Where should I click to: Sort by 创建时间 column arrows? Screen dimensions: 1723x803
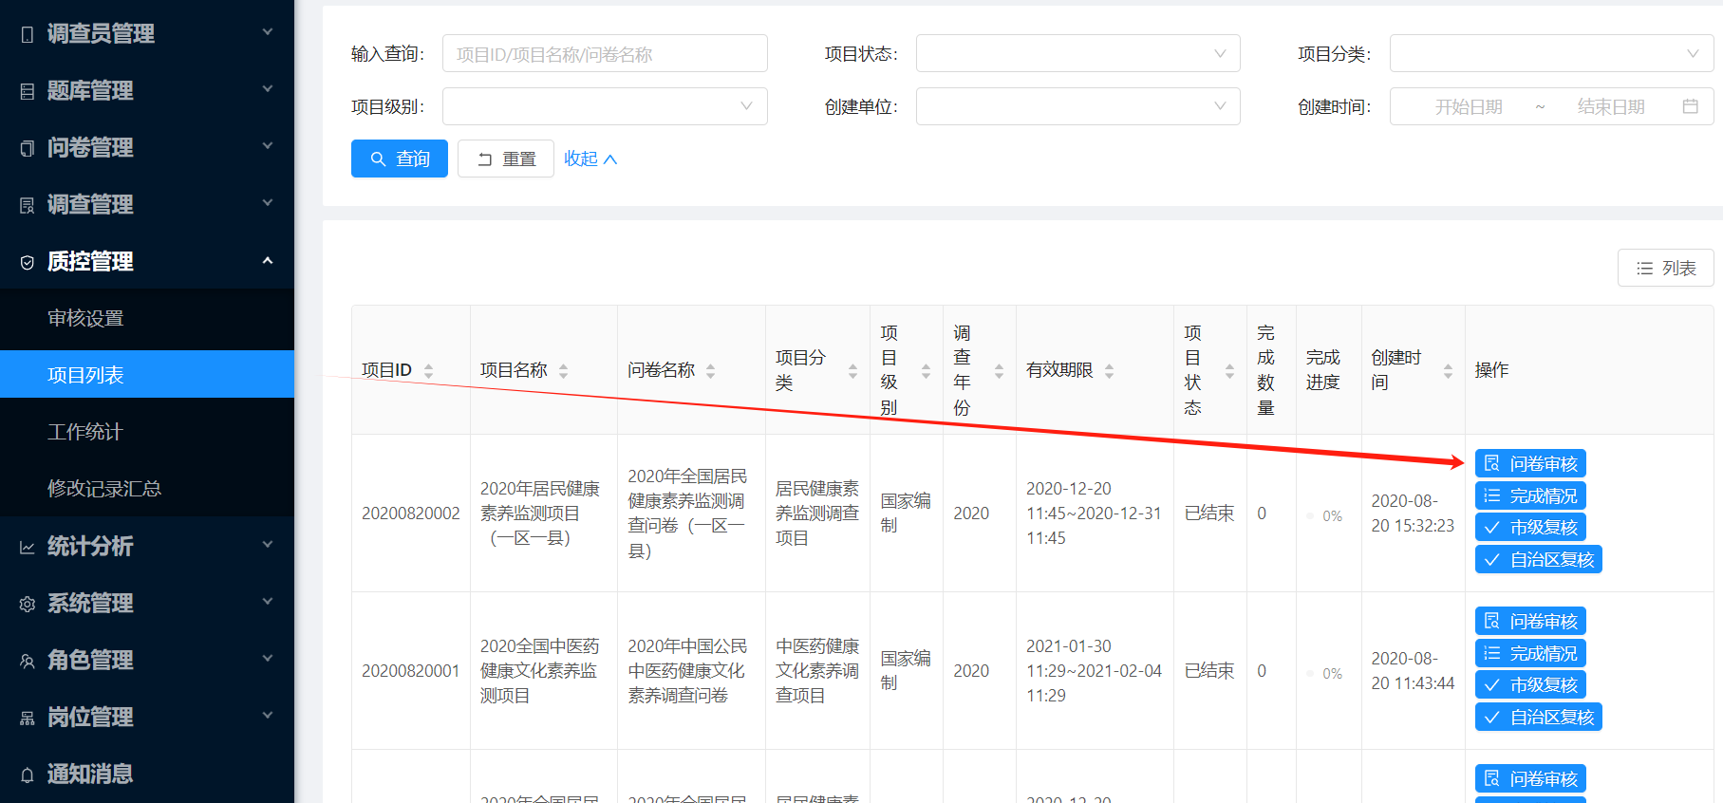point(1448,370)
